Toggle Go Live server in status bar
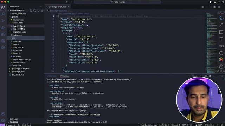 point(210,125)
